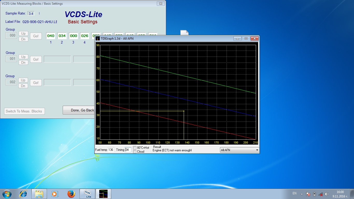Click the Fuel temp input field

click(111, 150)
